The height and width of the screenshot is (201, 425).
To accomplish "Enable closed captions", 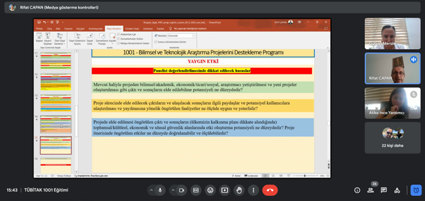I will coord(196,190).
